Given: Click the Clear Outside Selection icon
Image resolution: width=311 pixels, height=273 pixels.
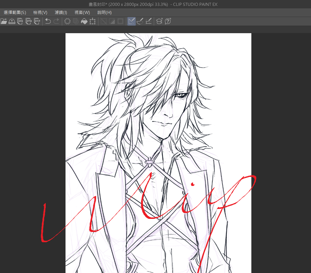Looking at the screenshot, I should click(x=76, y=21).
